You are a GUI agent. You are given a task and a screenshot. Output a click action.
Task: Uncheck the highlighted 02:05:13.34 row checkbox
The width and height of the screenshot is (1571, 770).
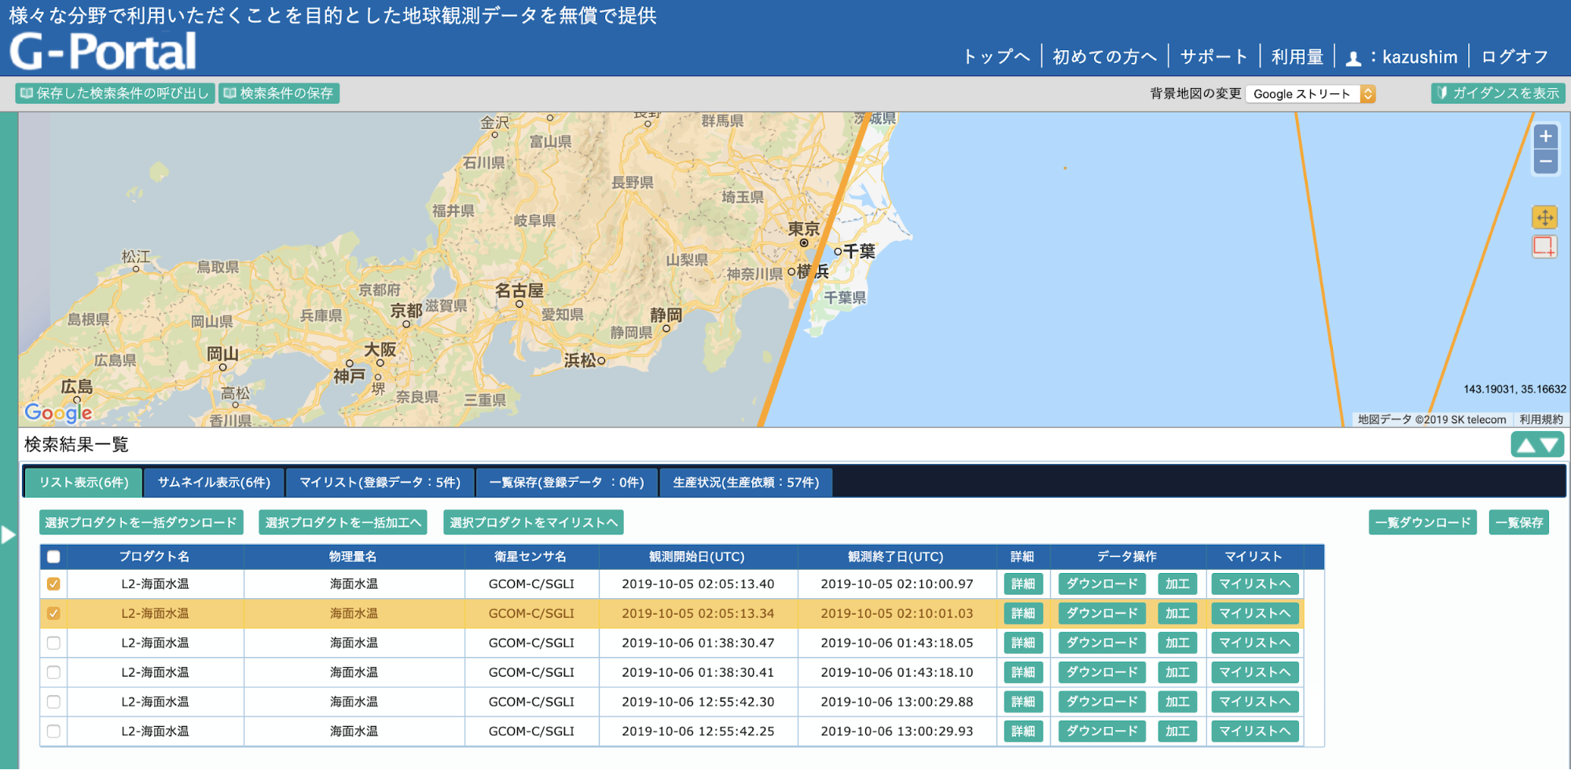[53, 613]
